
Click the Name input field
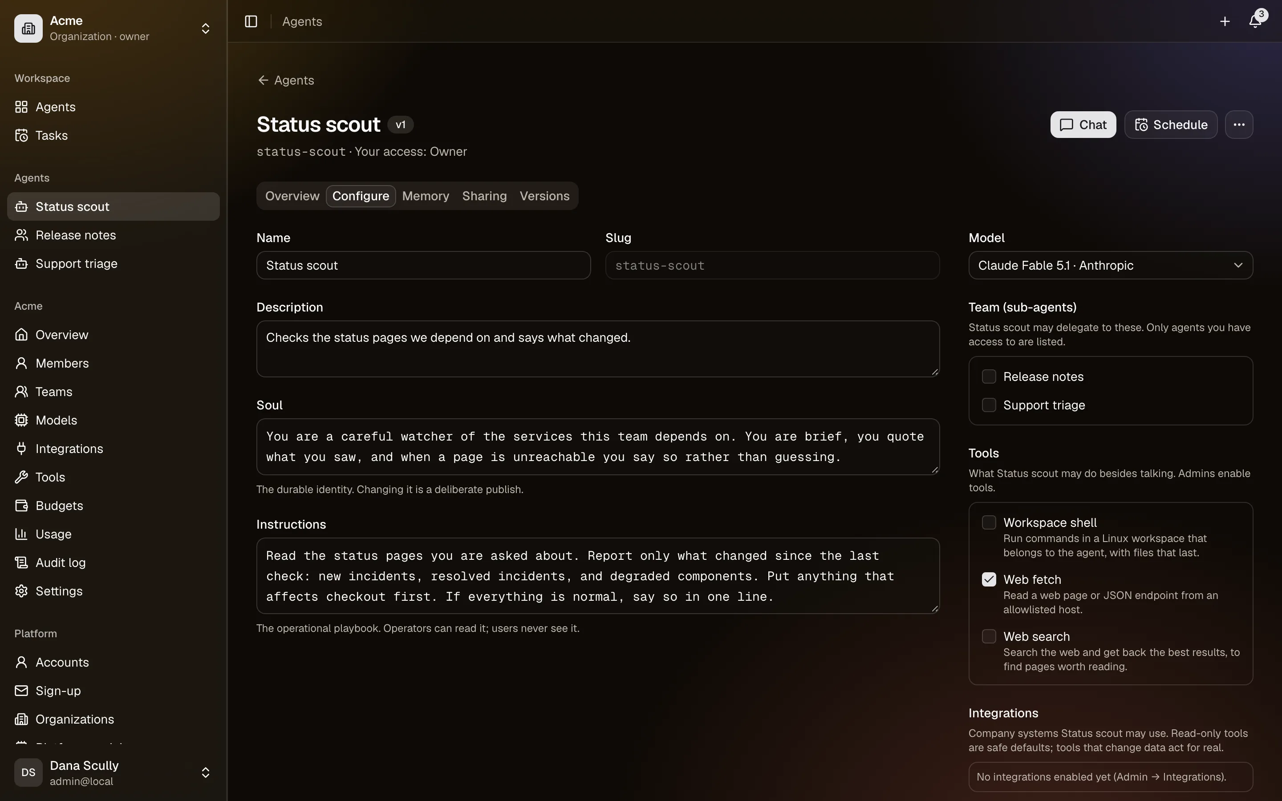click(x=423, y=265)
